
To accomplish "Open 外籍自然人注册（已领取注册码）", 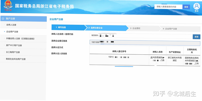I will click(20, 39).
